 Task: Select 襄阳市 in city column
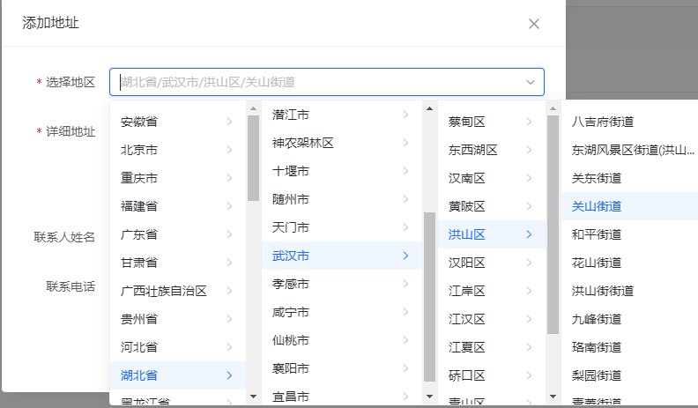[291, 368]
